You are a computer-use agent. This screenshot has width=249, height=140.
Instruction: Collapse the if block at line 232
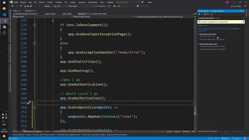pyautogui.click(x=35, y=25)
